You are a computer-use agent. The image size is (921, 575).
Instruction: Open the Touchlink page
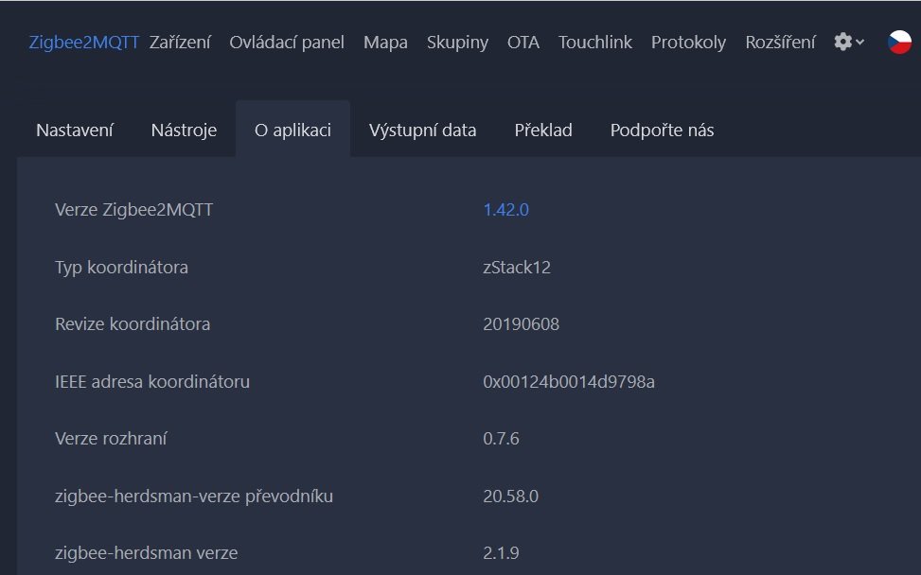point(595,43)
